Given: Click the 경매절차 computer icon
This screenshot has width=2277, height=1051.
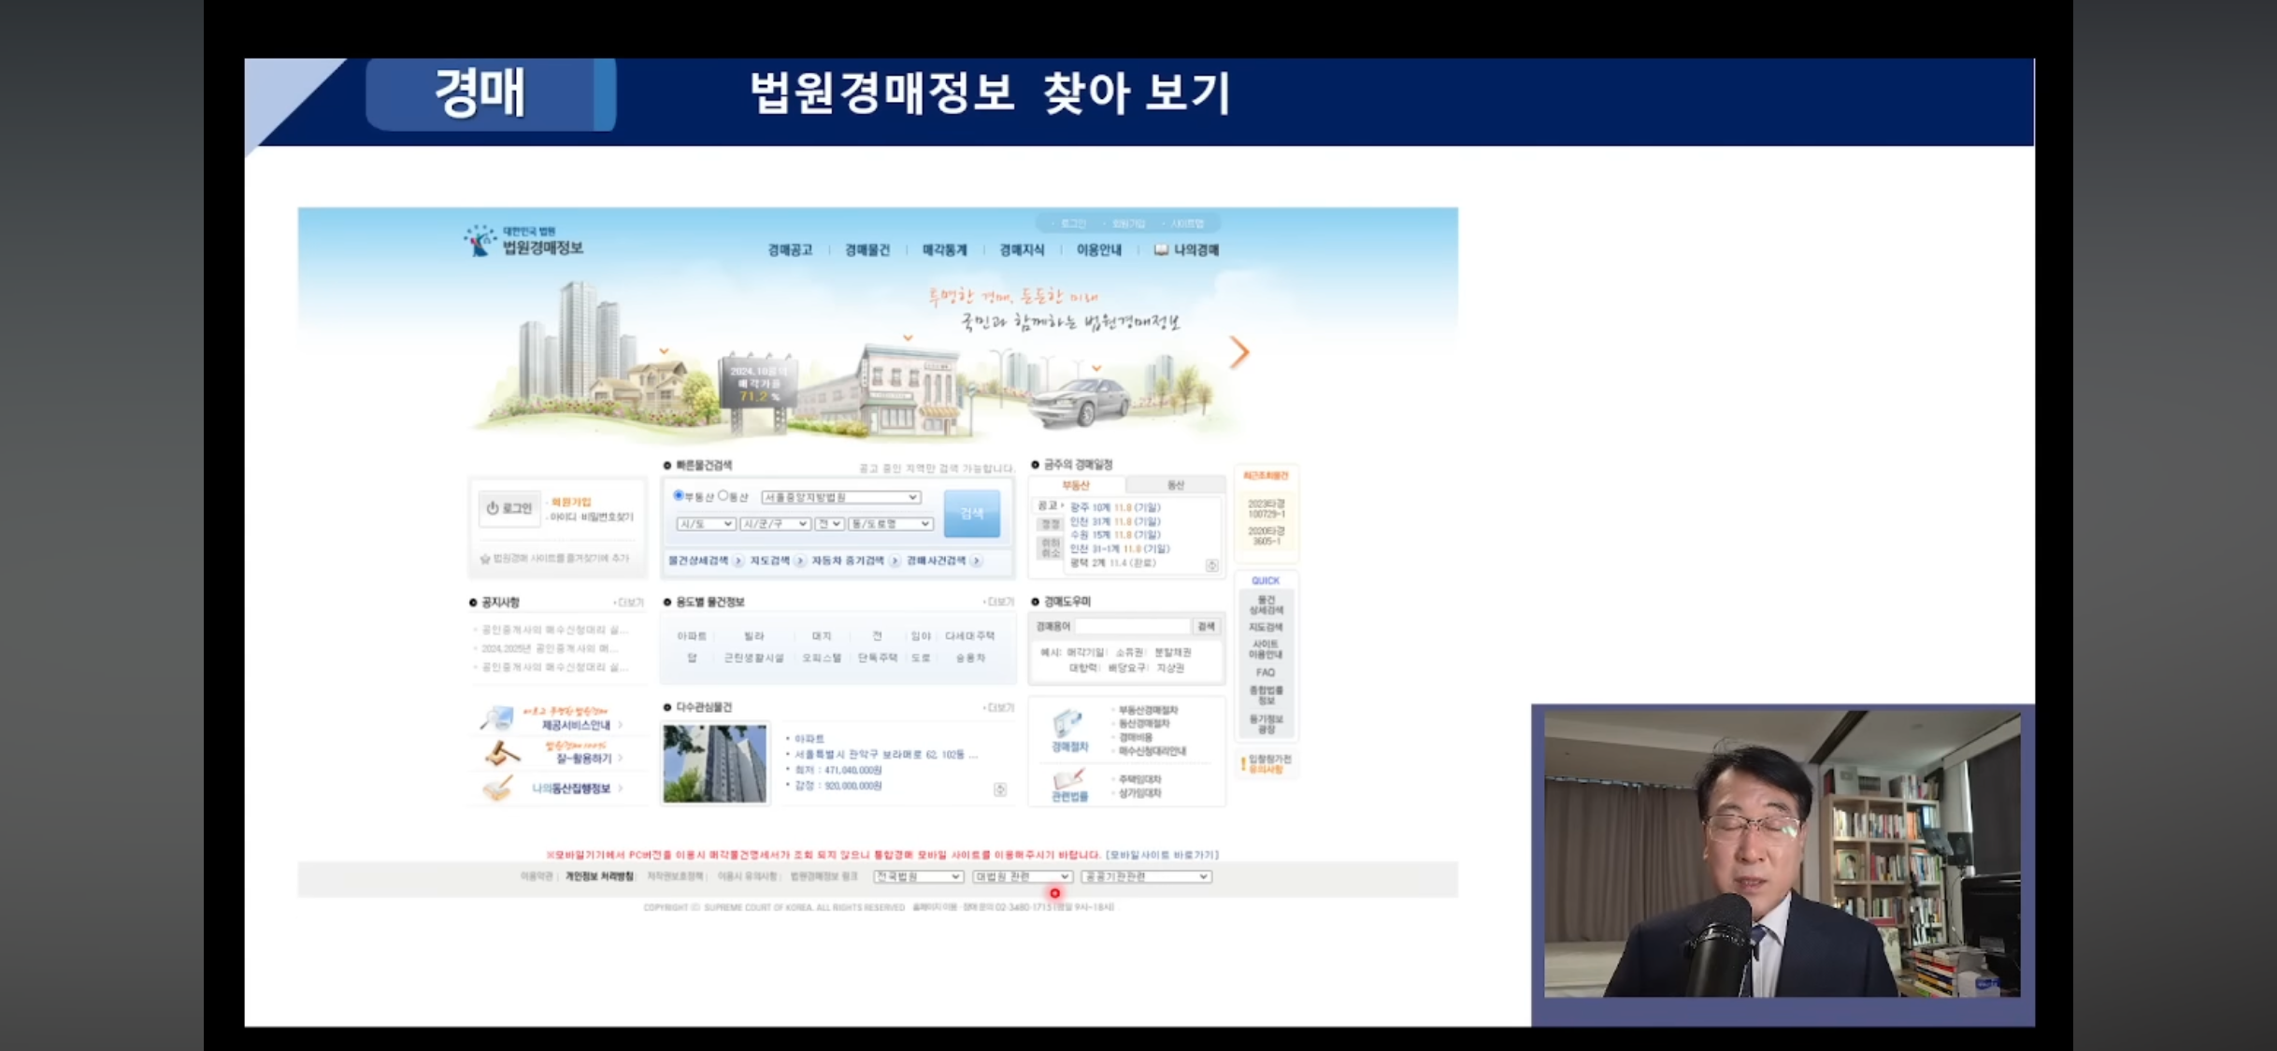Looking at the screenshot, I should [1067, 724].
